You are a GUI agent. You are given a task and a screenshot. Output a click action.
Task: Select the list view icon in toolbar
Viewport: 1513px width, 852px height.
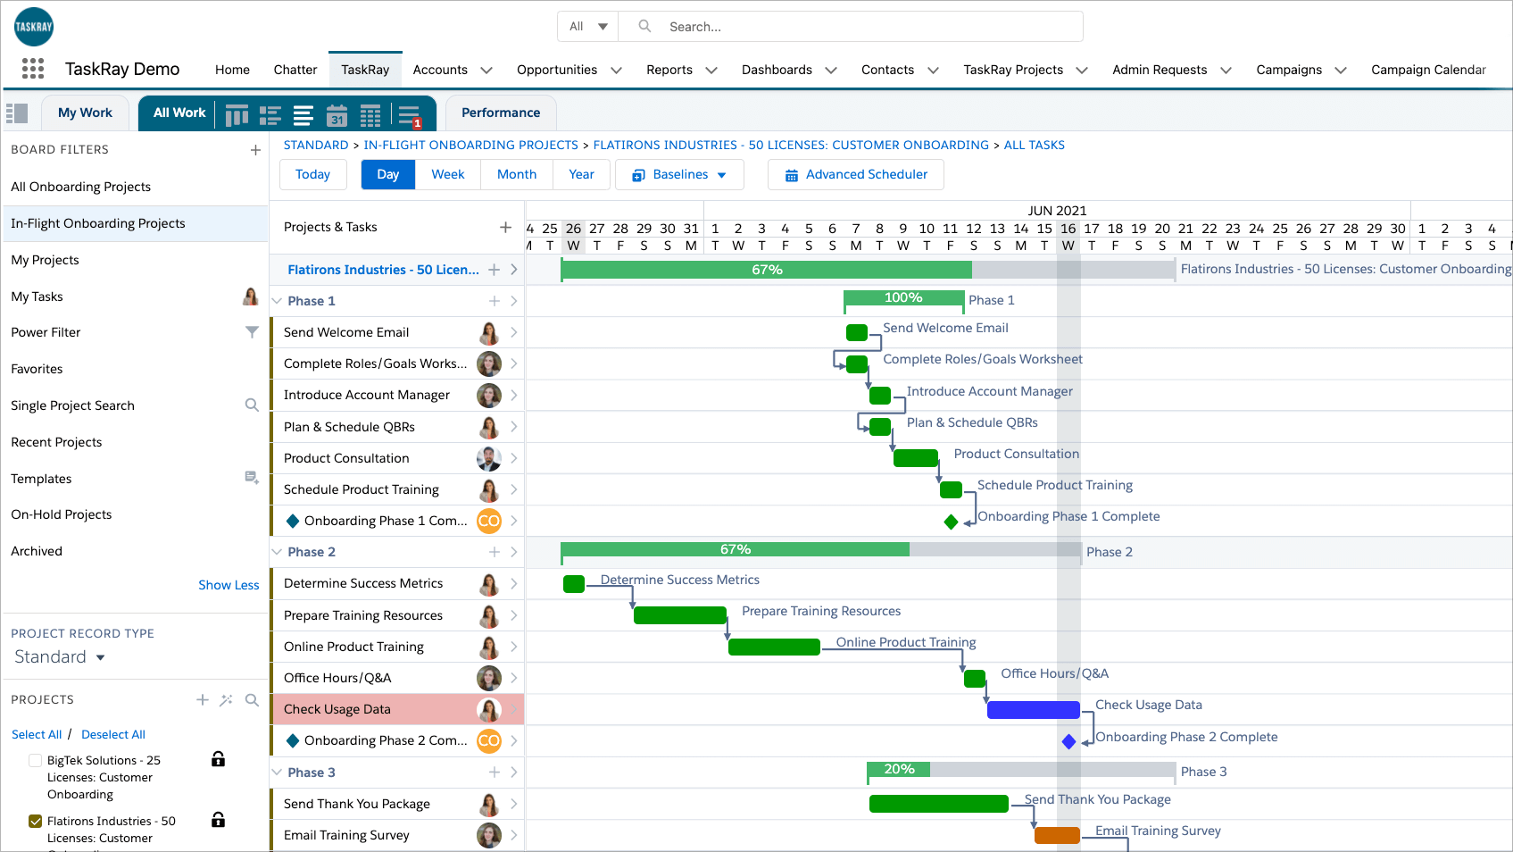(270, 114)
